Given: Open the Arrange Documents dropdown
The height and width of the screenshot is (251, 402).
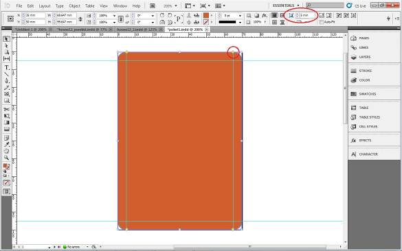Looking at the screenshot, I should (x=220, y=5).
